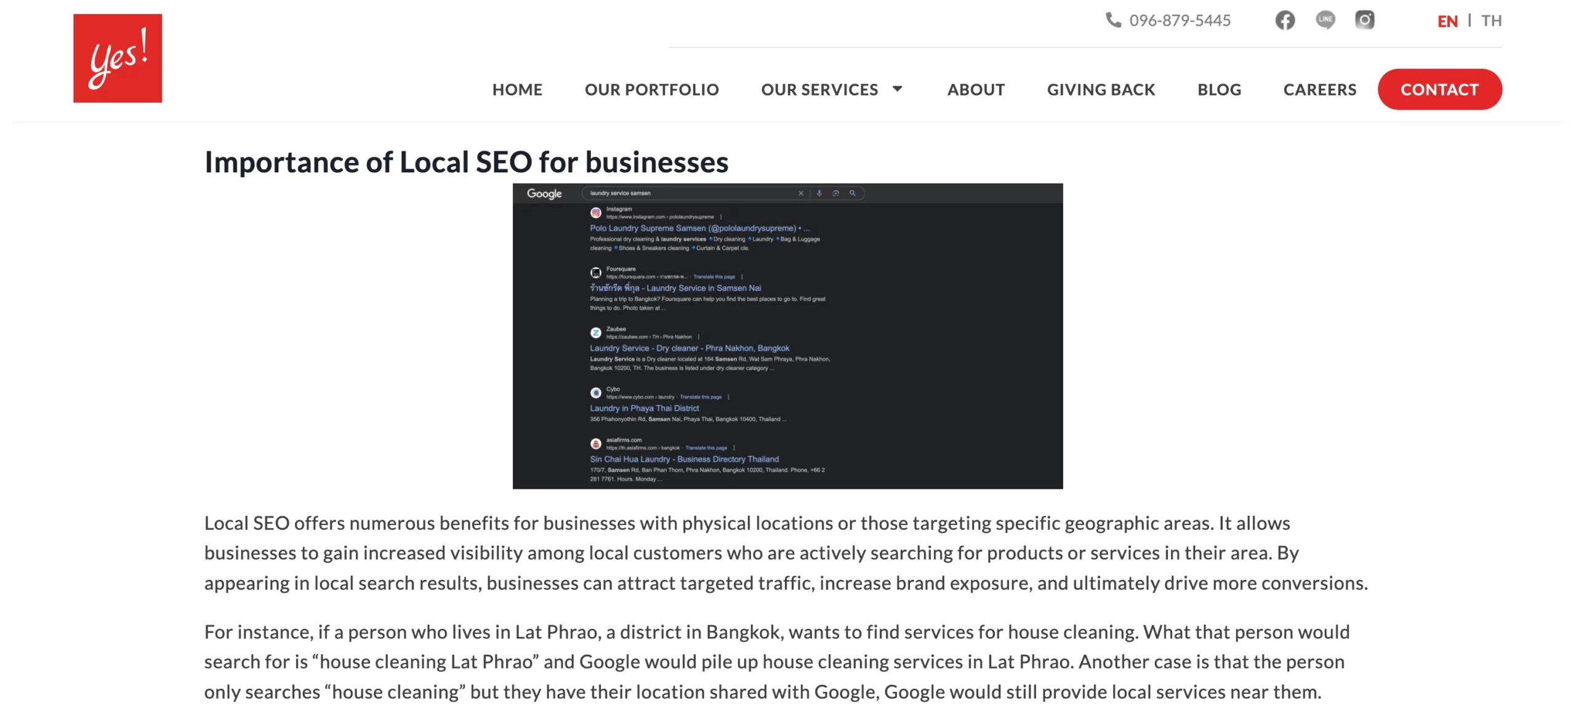Select OUR PORTFOLIO in the navigation

coord(652,89)
